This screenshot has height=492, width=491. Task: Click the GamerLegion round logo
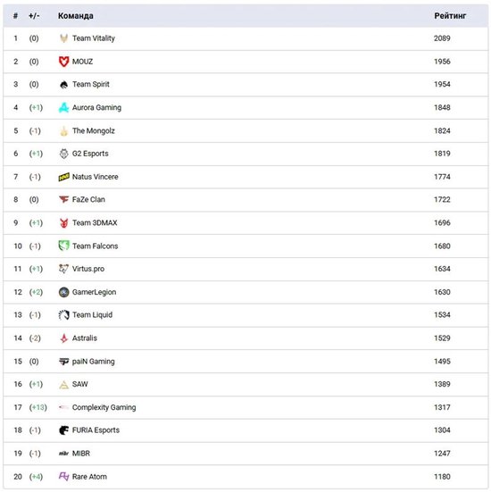[63, 292]
